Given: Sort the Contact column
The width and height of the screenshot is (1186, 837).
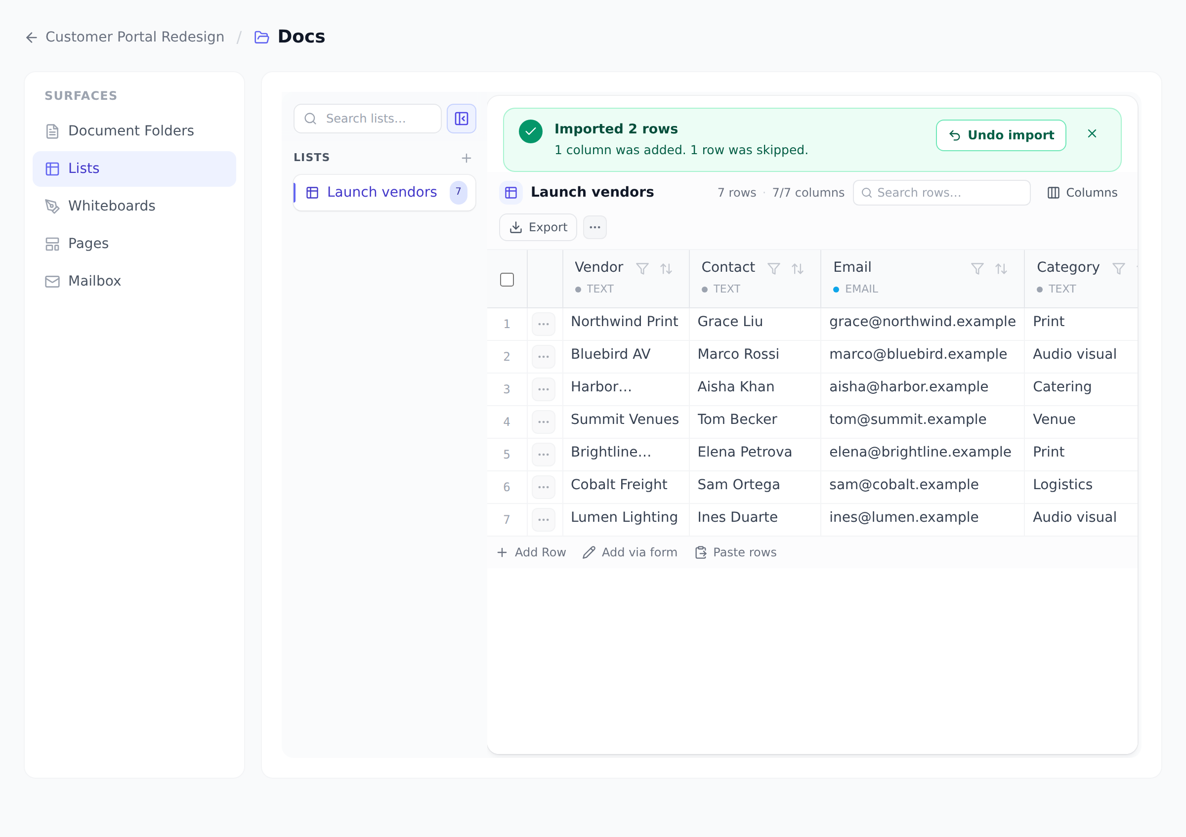Looking at the screenshot, I should point(798,268).
